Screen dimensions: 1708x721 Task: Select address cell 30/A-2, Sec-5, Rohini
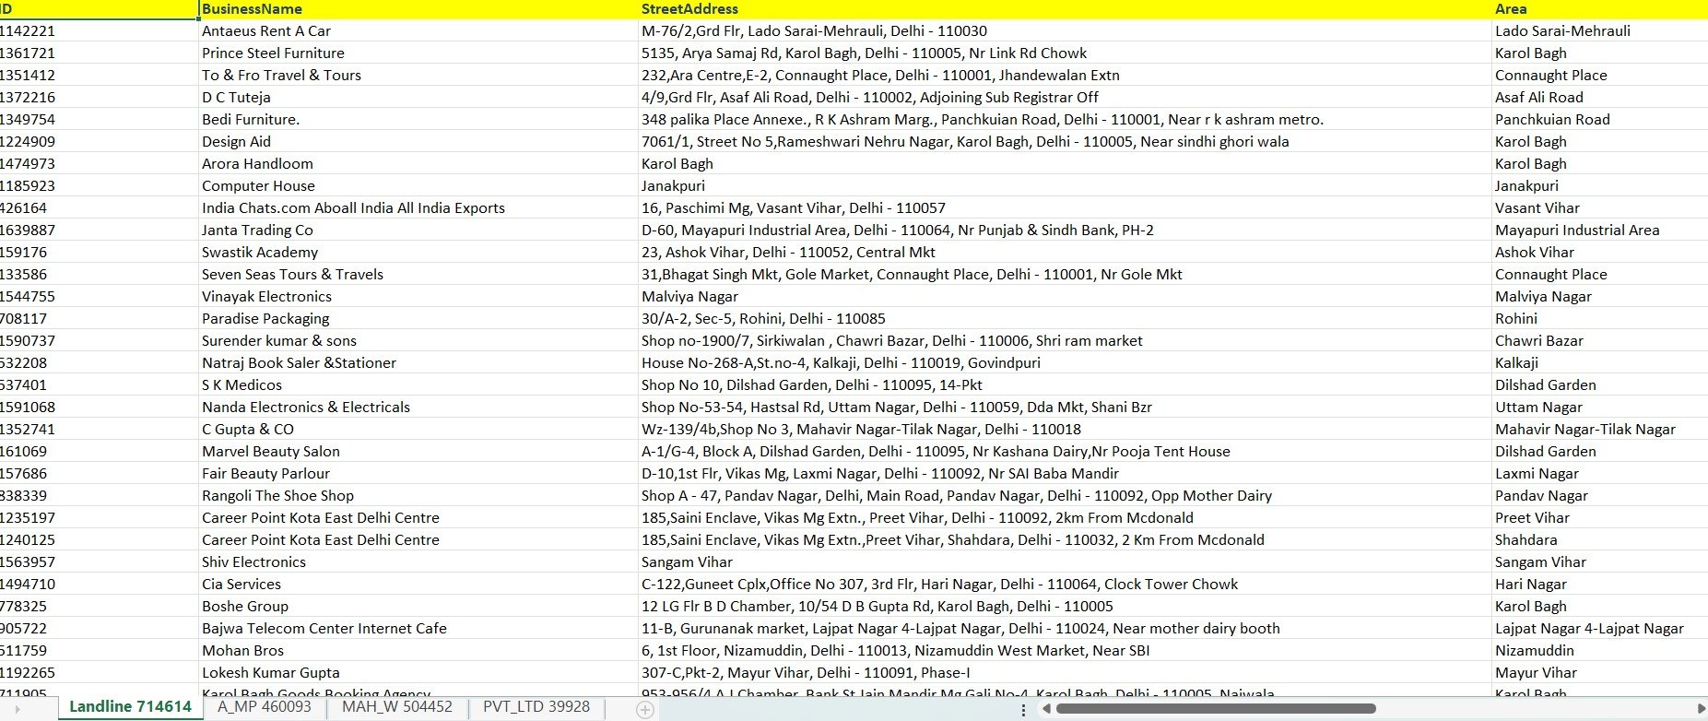coord(1064,318)
